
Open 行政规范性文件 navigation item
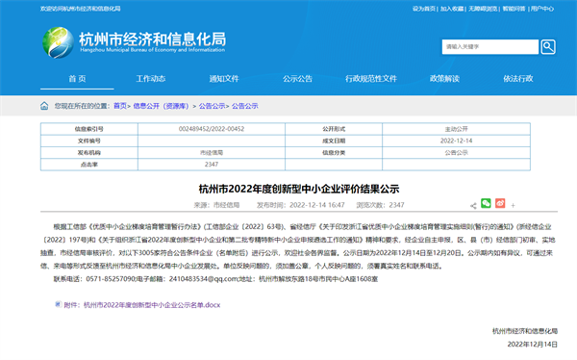371,79
